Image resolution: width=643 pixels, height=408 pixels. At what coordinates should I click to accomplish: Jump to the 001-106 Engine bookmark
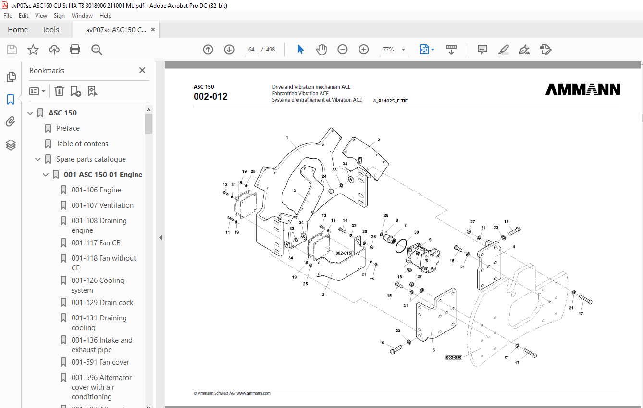tap(96, 190)
